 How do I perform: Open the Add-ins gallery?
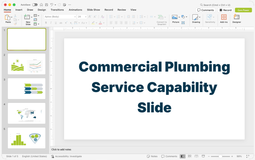[x=224, y=19]
